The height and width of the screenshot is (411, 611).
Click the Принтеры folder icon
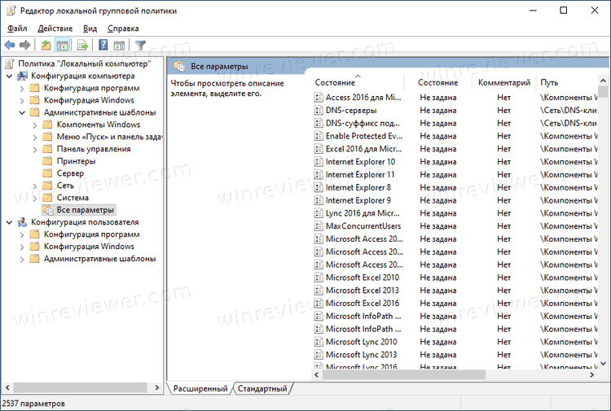coord(47,161)
